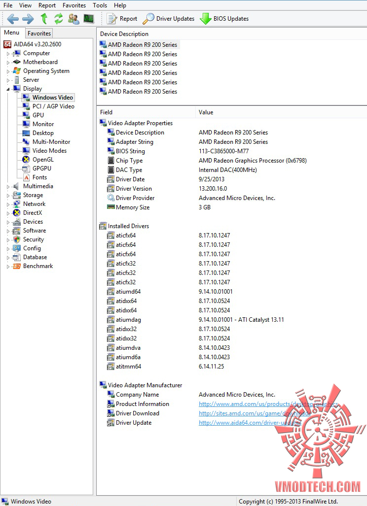Expand the Server tree node

tap(8, 80)
